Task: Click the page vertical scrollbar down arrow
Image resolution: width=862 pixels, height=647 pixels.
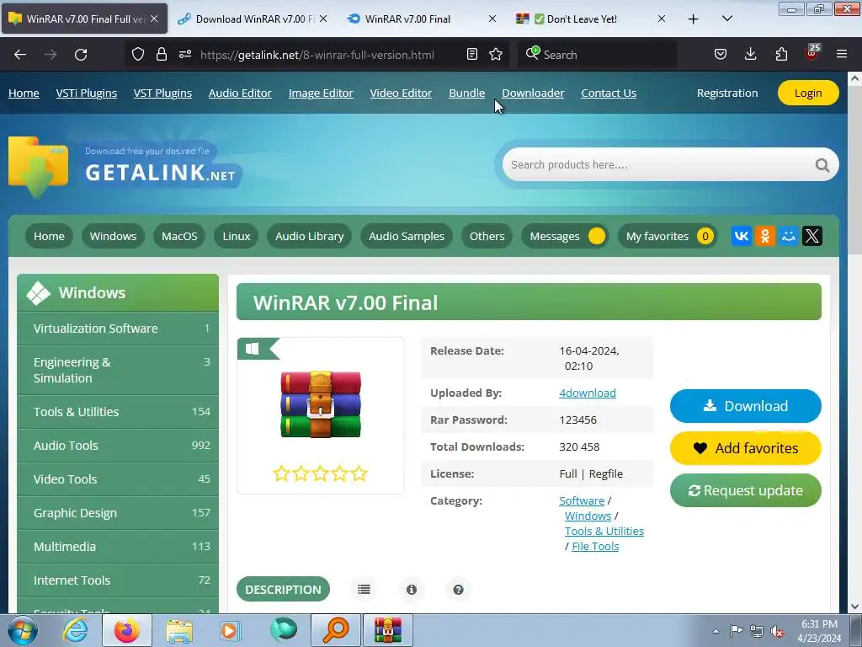Action: point(855,607)
